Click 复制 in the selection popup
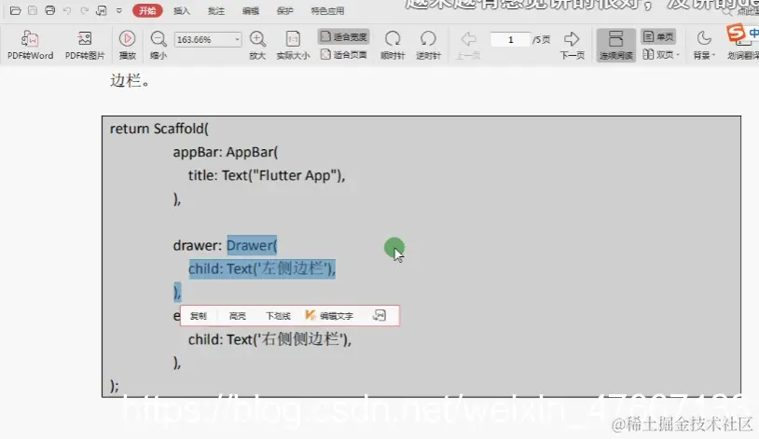 [198, 316]
